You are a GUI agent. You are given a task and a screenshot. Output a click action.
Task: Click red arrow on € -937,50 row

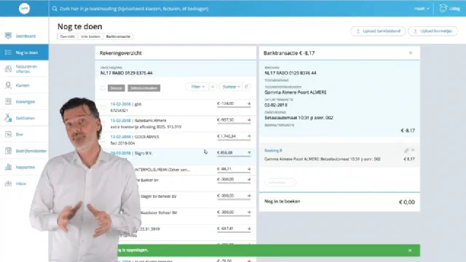(x=249, y=120)
